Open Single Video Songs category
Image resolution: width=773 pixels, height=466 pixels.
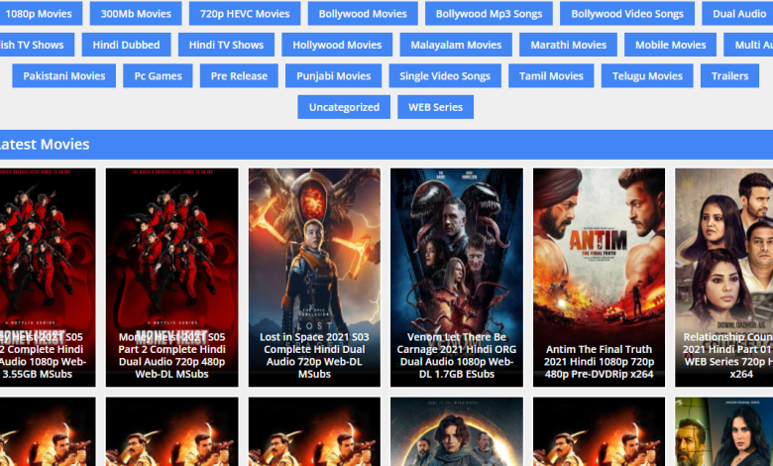tap(445, 75)
